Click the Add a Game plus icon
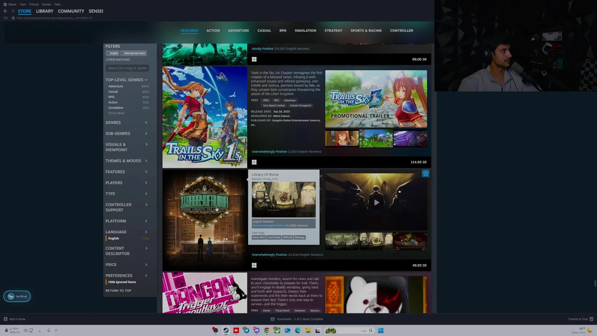This screenshot has height=336, width=597. pos(6,319)
